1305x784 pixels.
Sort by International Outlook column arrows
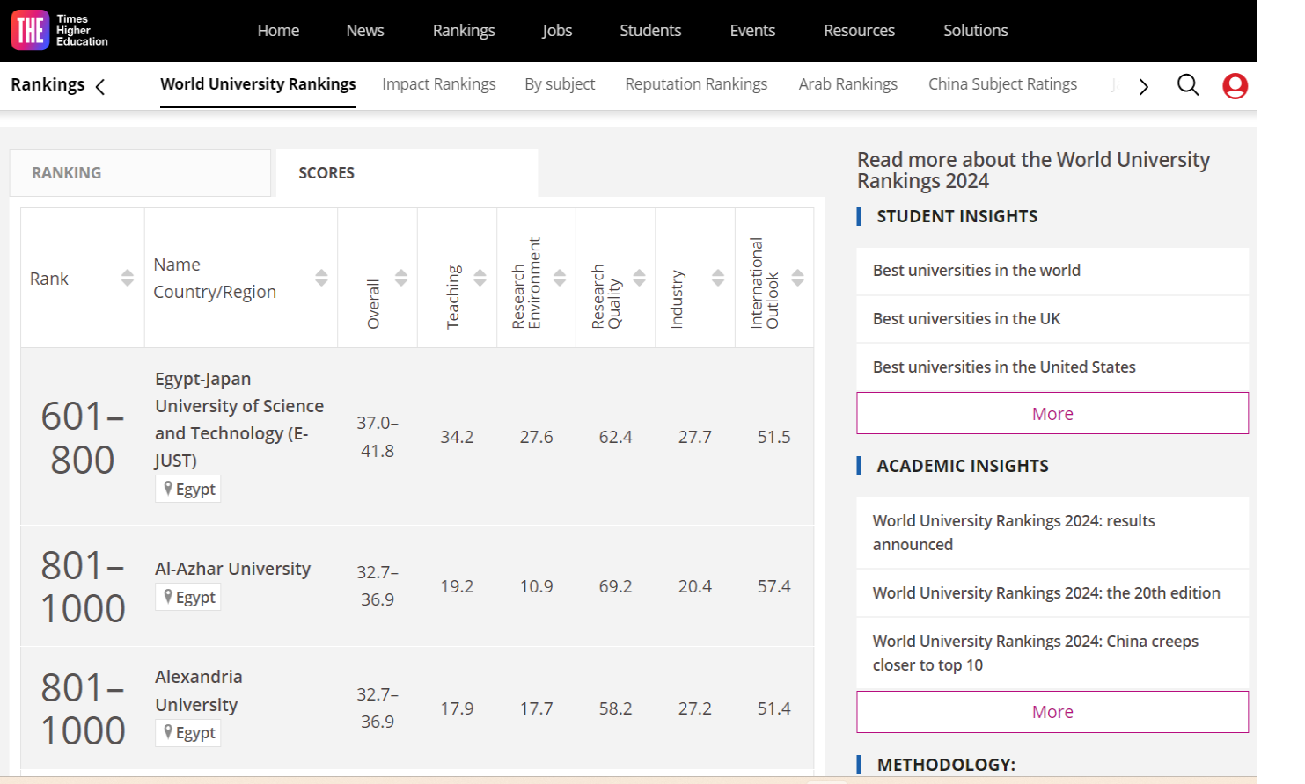tap(798, 278)
